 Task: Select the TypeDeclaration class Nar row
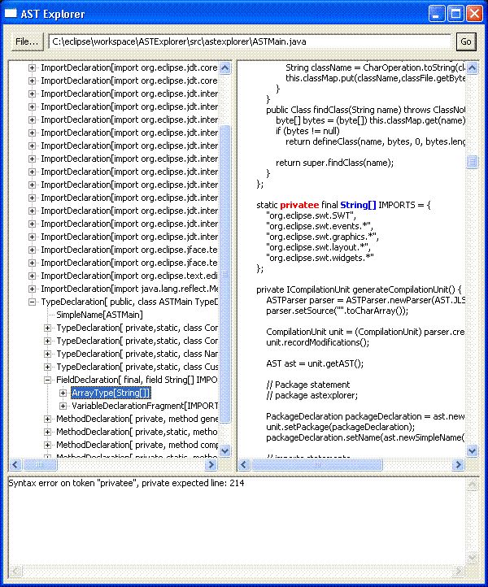click(x=137, y=354)
